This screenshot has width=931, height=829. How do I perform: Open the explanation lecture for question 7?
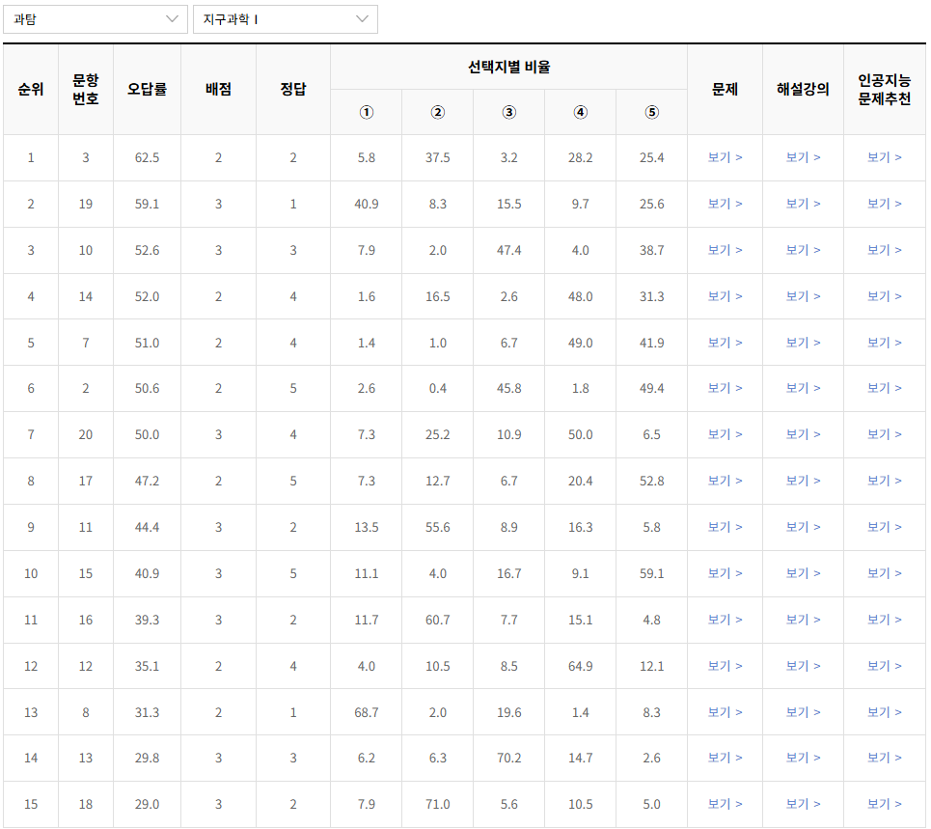click(805, 343)
